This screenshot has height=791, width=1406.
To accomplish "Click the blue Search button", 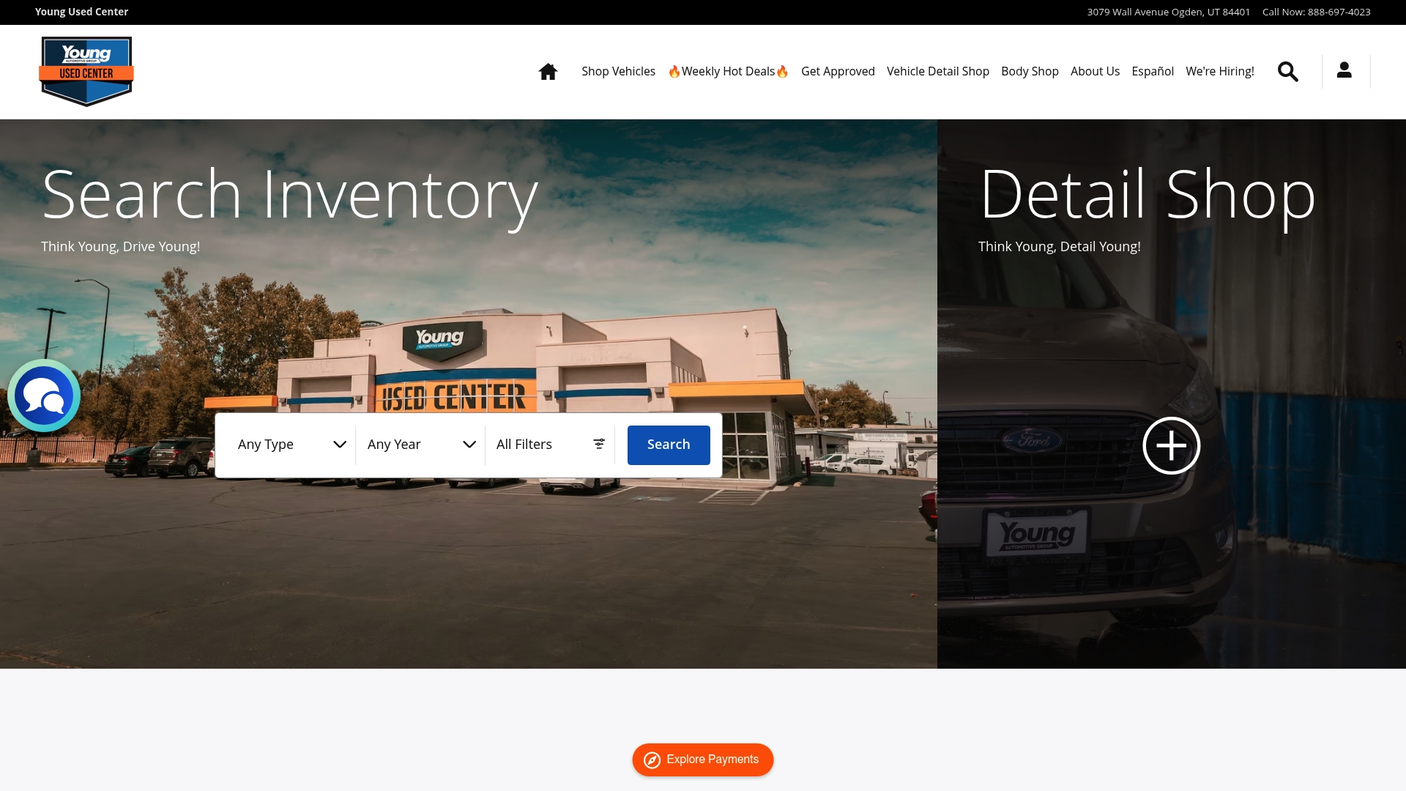I will point(669,445).
